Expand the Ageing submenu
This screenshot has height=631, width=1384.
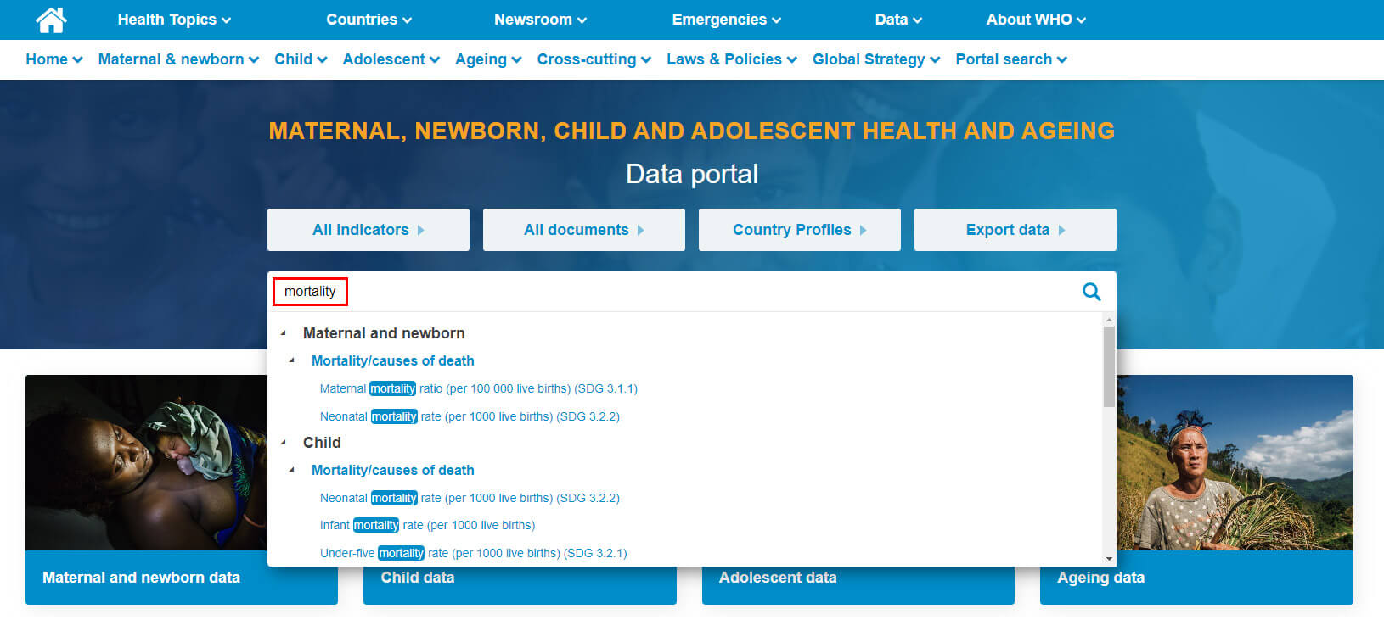(488, 59)
